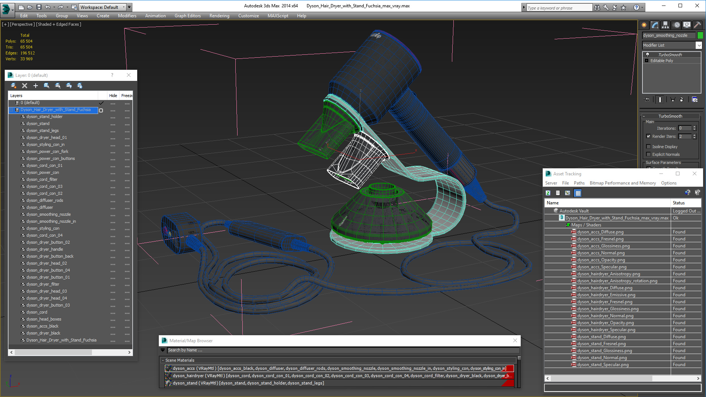This screenshot has height=397, width=706.
Task: Switch to the Hierarchy panel icon
Action: [666, 25]
